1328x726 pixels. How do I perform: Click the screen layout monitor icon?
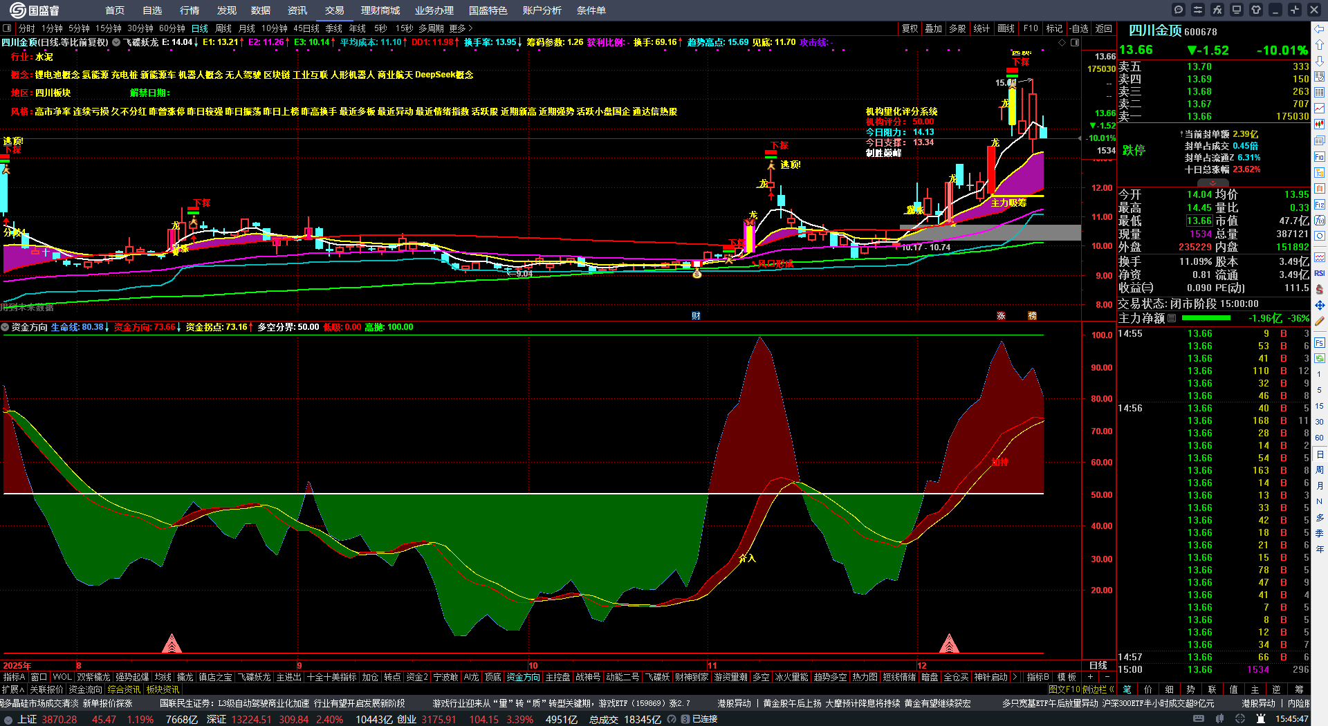[x=1237, y=10]
